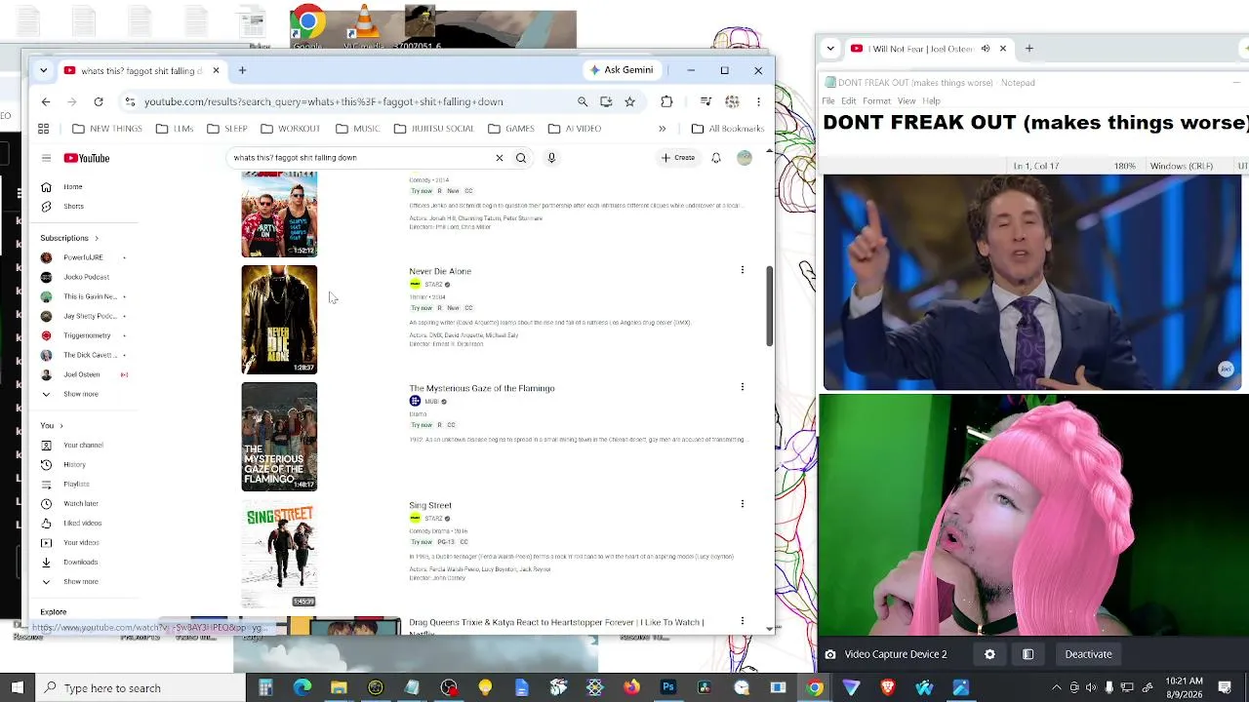Click the YouTube page vertical scrollbar
The image size is (1249, 702).
click(769, 307)
